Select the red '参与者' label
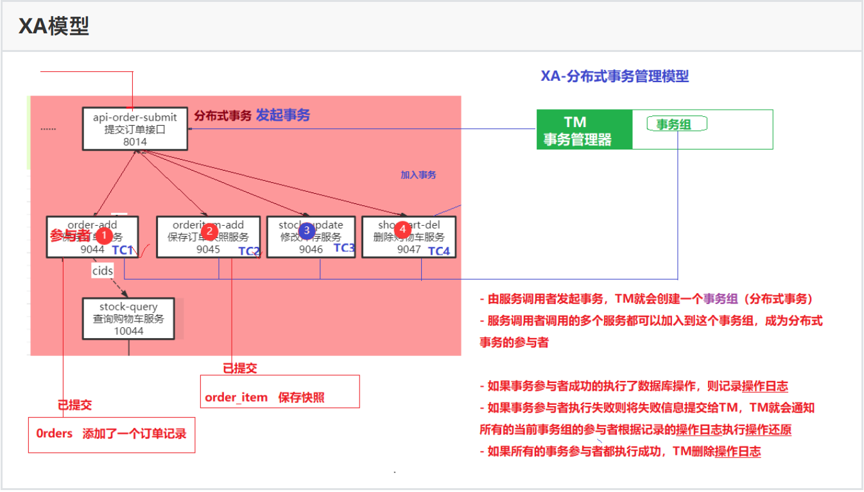The width and height of the screenshot is (864, 492). 71,236
